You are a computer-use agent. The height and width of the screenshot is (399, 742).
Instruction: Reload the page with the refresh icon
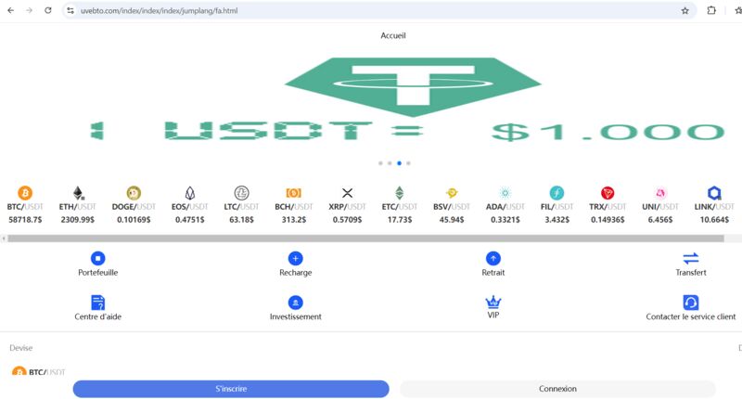point(48,10)
